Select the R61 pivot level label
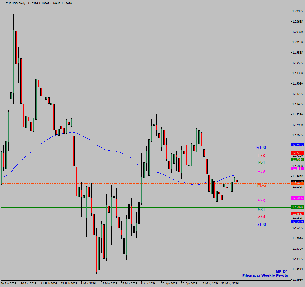 coord(261,162)
